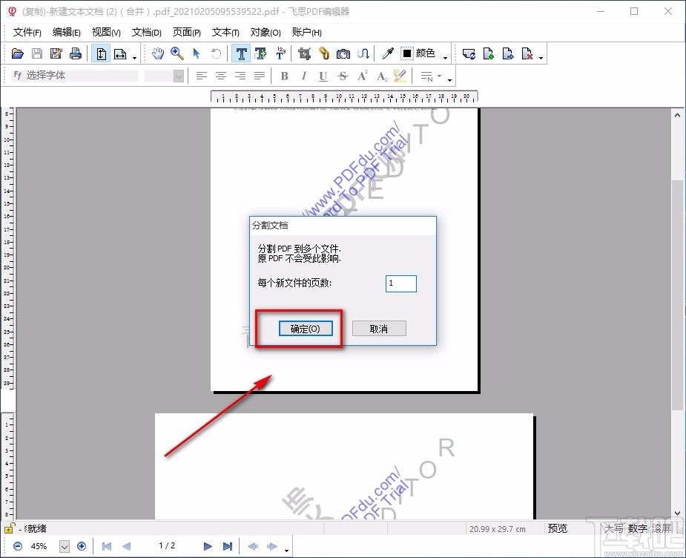The height and width of the screenshot is (558, 686).
Task: Click the extract page icon
Action: pos(507,54)
